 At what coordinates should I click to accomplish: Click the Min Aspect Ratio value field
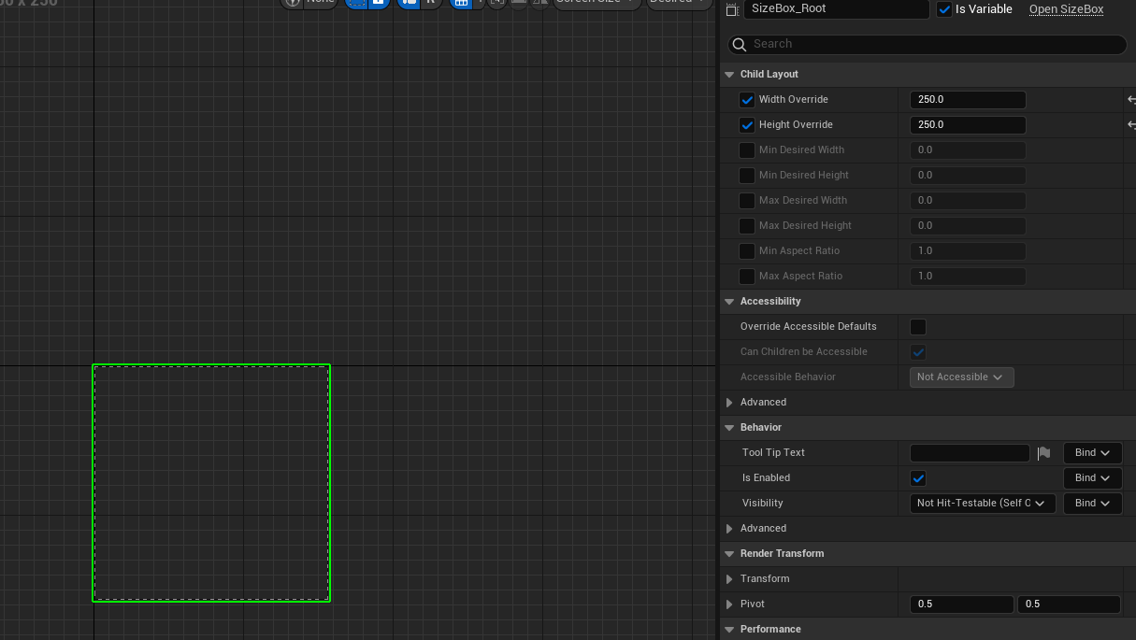click(x=968, y=251)
